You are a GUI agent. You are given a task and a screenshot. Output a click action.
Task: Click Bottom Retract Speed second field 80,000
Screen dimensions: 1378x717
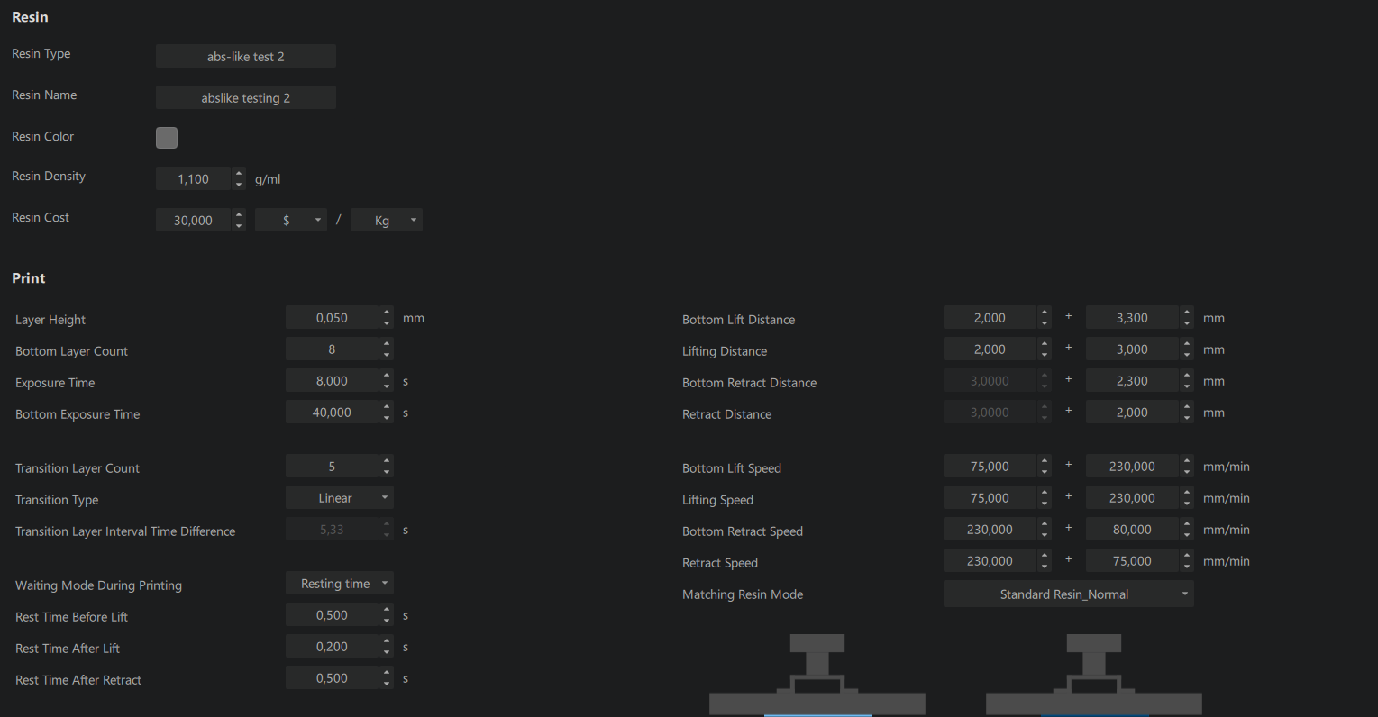1132,529
